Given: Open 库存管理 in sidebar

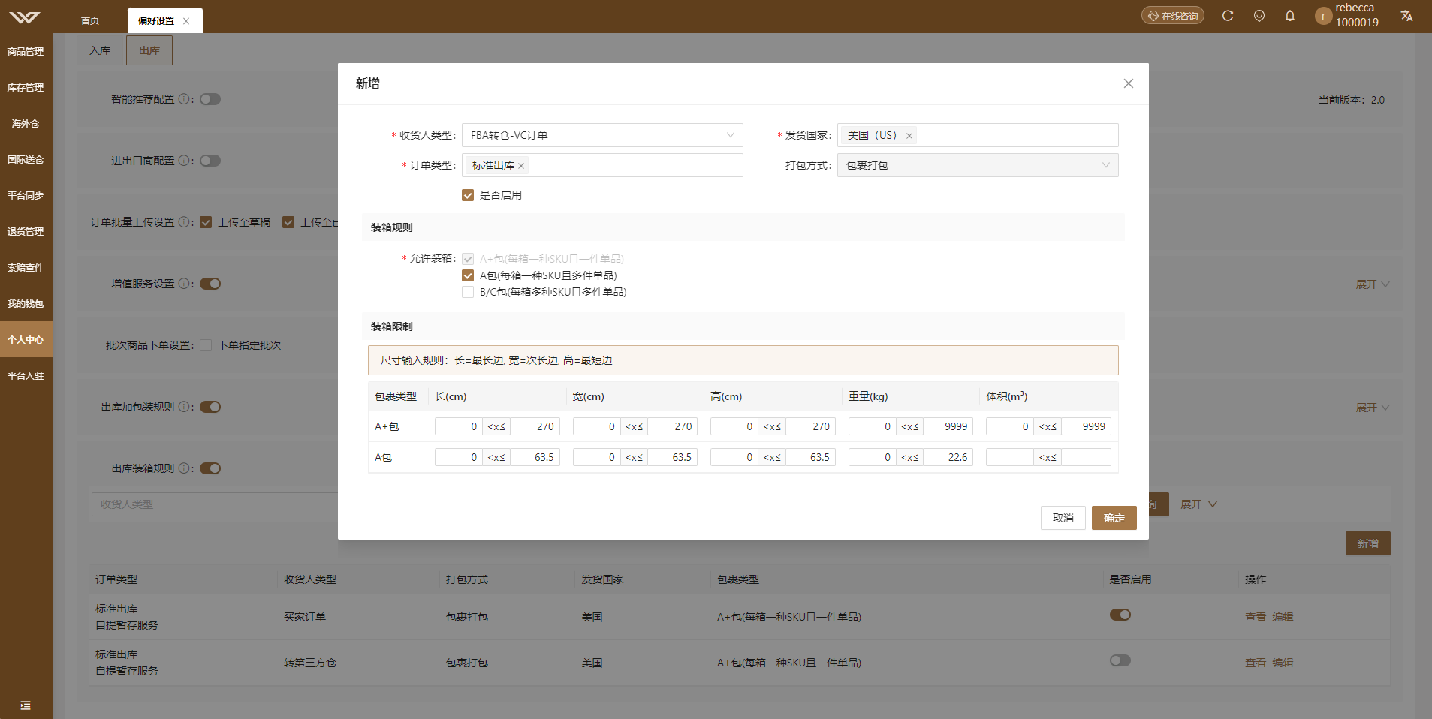Looking at the screenshot, I should (26, 88).
